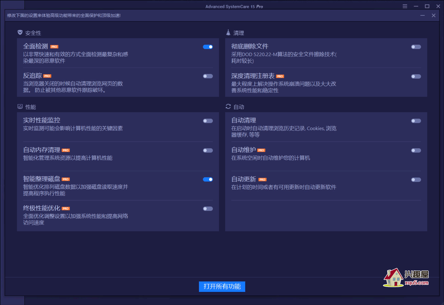Minimize the inner settings dialog
Image resolution: width=444 pixels, height=305 pixels.
point(422,15)
